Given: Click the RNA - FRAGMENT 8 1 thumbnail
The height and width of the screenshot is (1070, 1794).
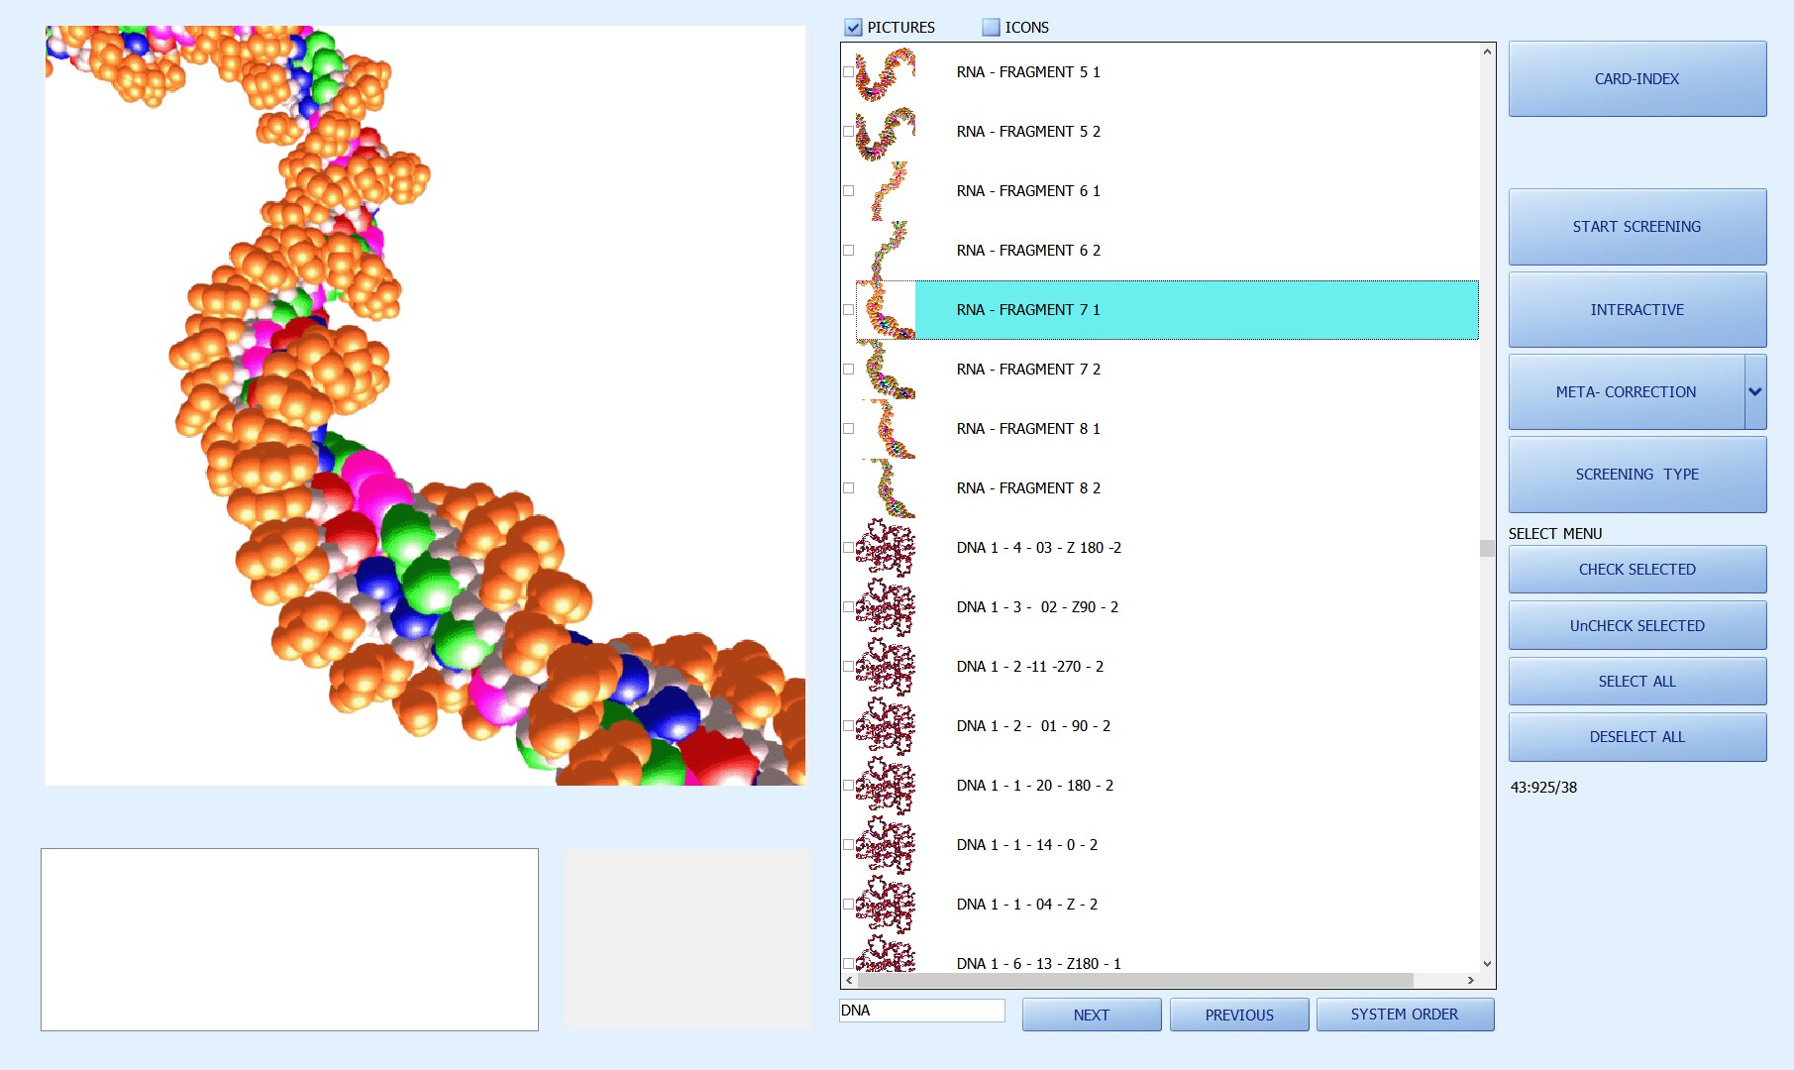Looking at the screenshot, I should [886, 429].
